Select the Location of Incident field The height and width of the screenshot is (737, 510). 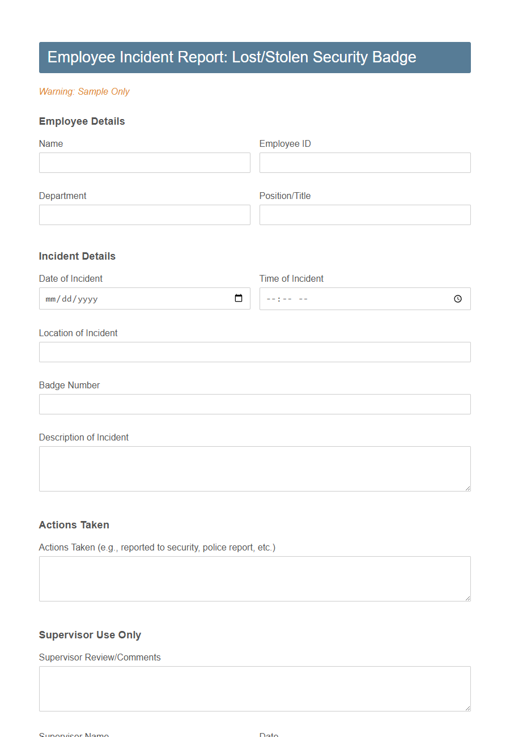[254, 352]
